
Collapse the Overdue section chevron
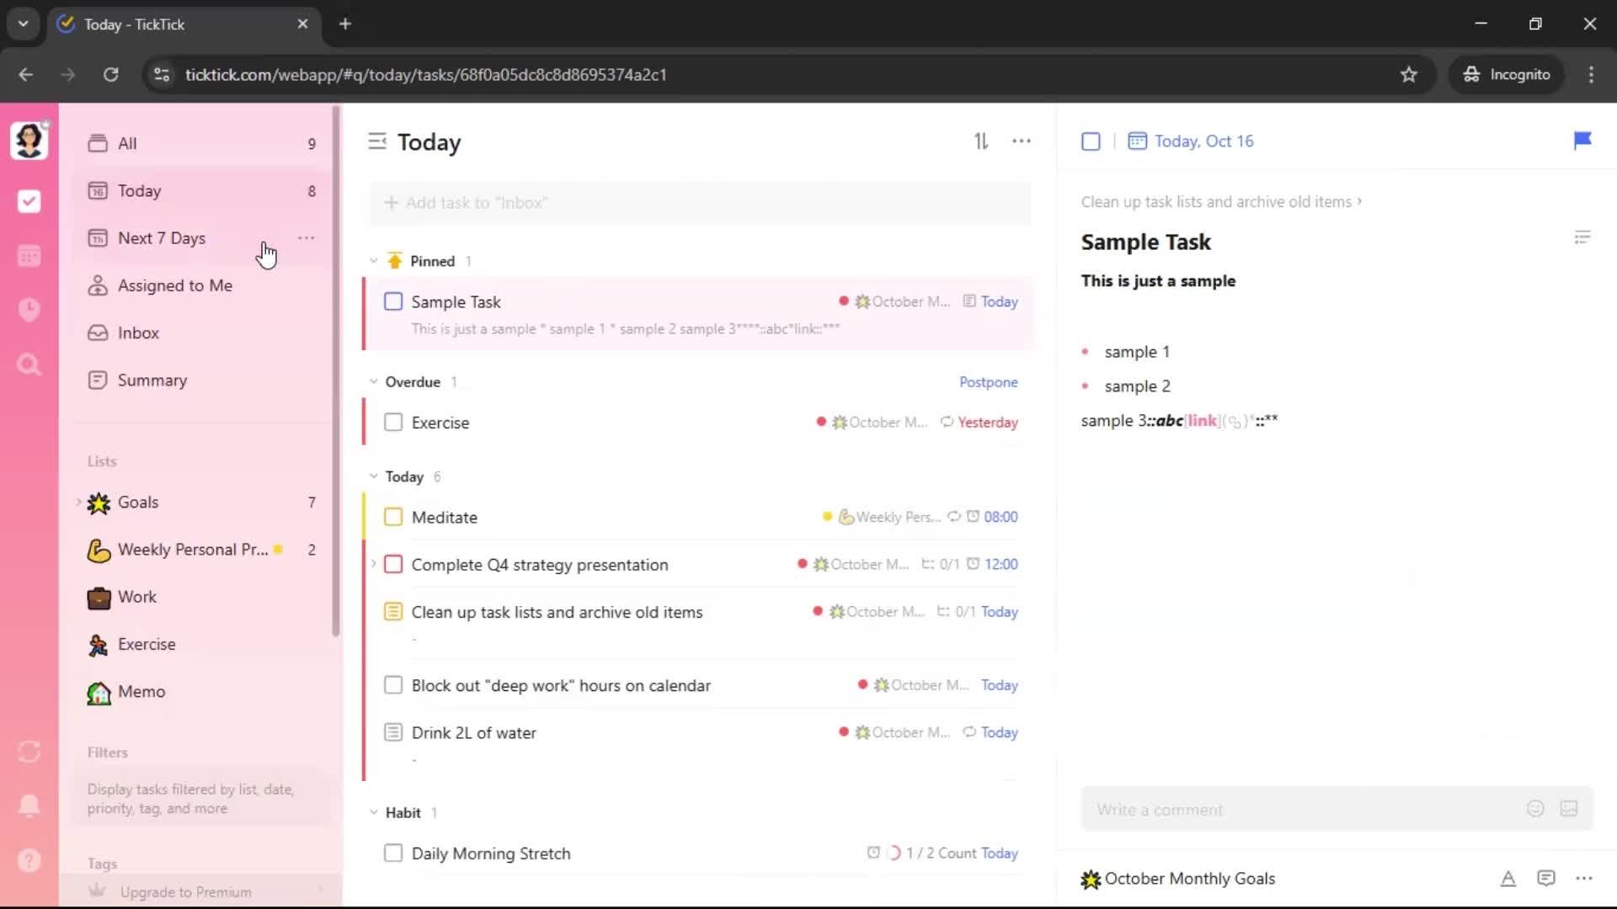click(x=374, y=382)
